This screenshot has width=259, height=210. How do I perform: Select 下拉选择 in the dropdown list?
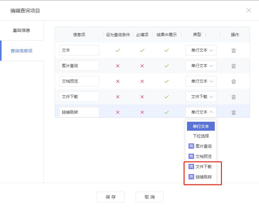click(x=201, y=136)
